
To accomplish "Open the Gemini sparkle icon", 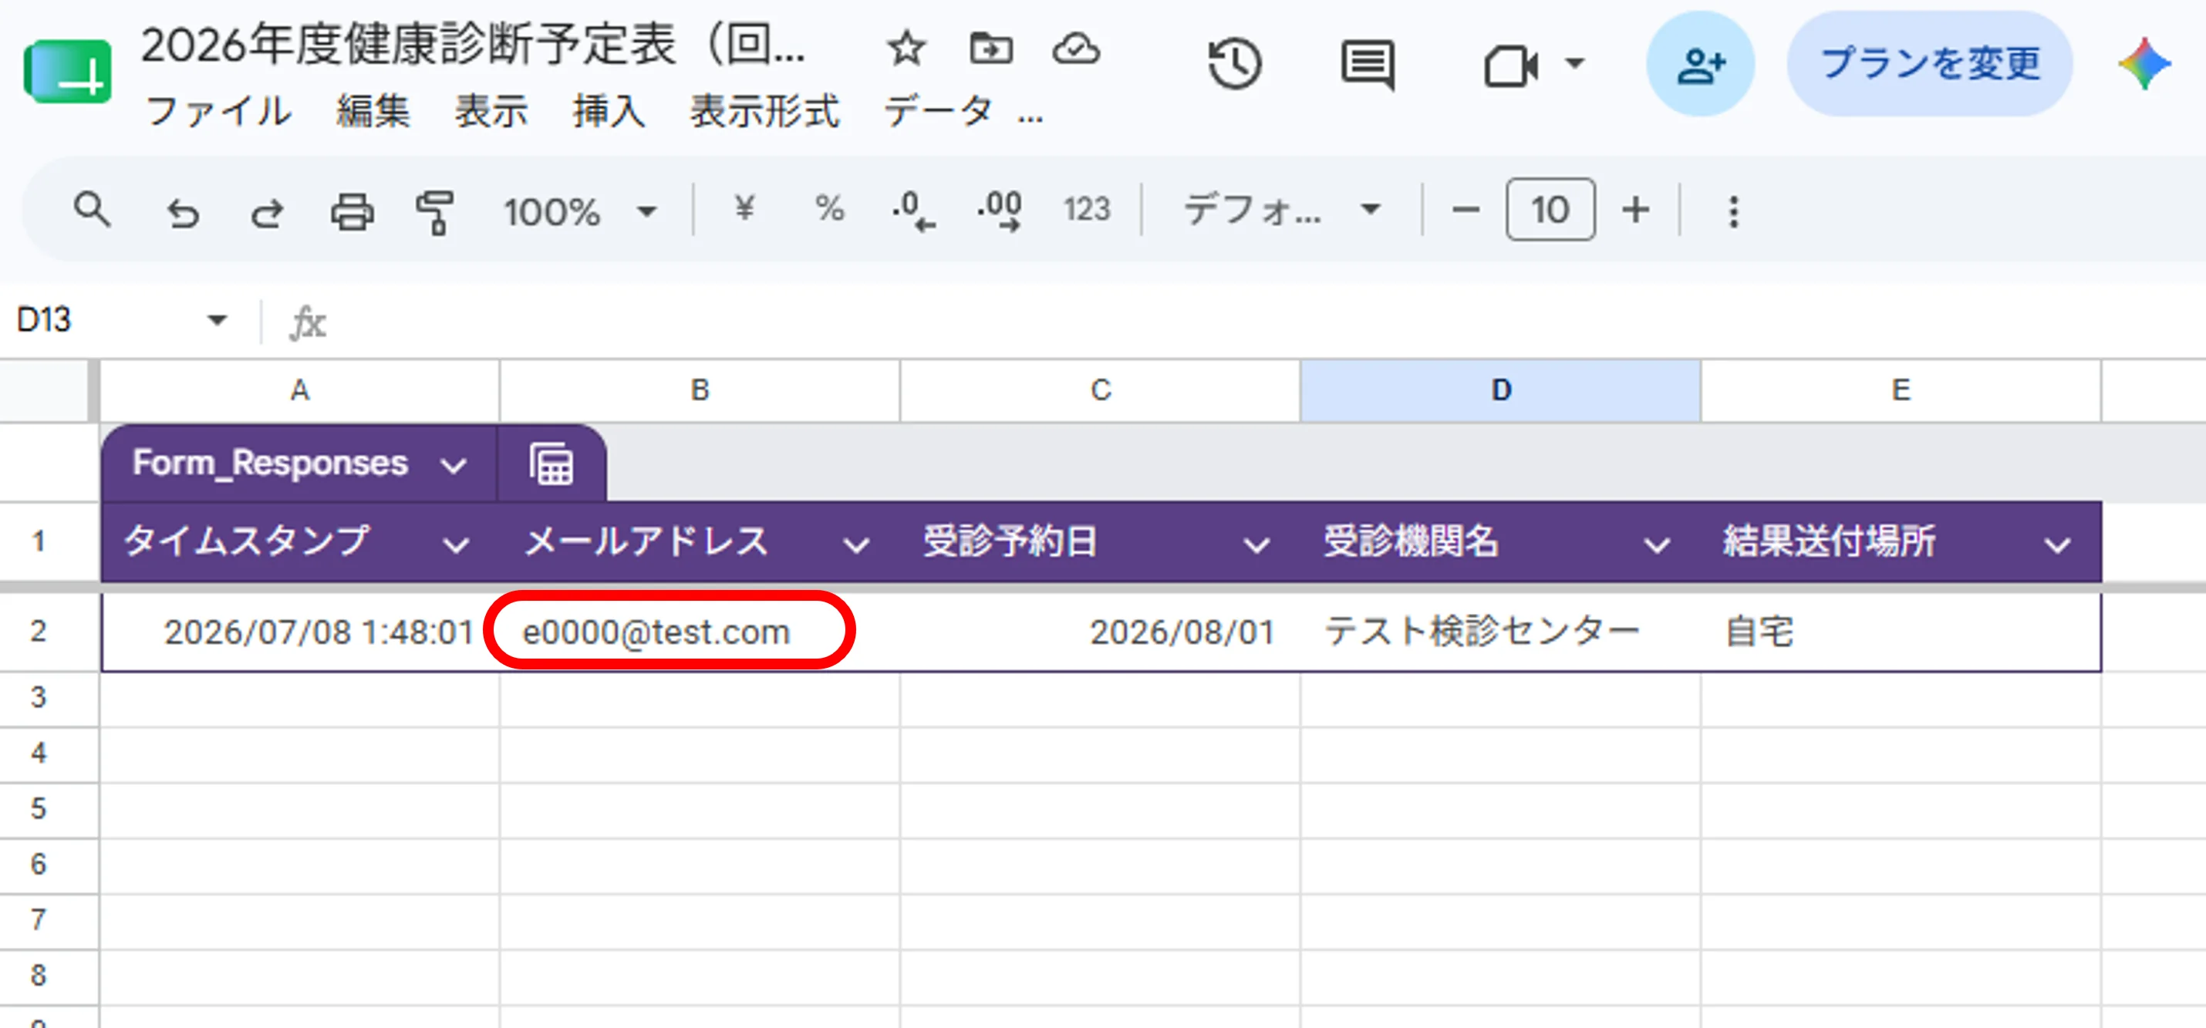I will click(2144, 64).
